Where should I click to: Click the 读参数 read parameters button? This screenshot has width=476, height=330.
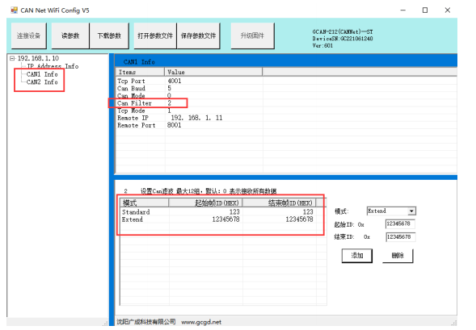tap(70, 36)
